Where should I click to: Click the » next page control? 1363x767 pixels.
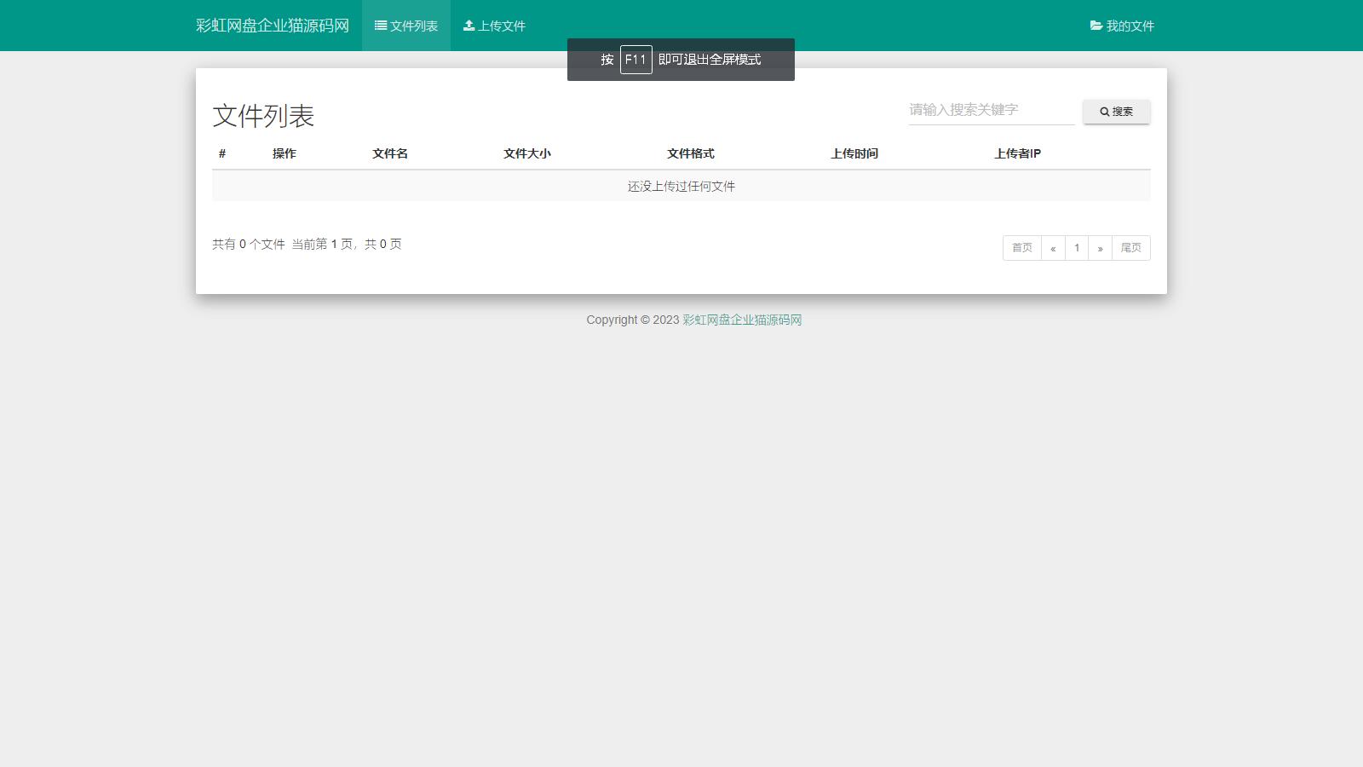tap(1101, 248)
